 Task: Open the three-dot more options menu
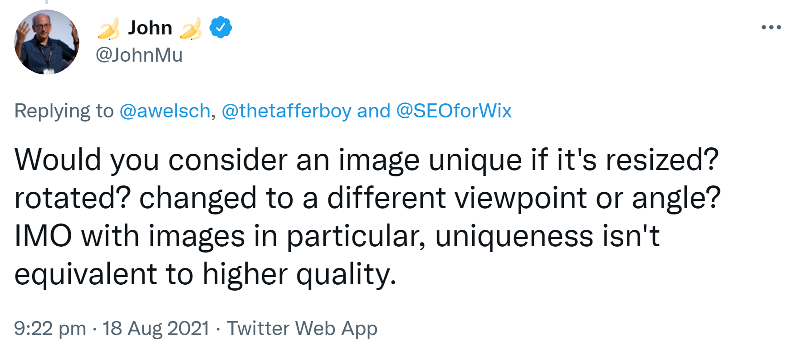click(x=771, y=28)
